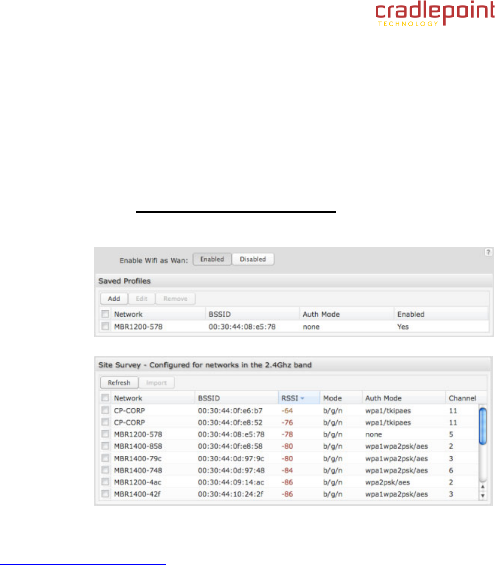This screenshot has width=495, height=565.
Task: Check the MBR1200-578 Site Survey checkbox
Action: pos(105,434)
